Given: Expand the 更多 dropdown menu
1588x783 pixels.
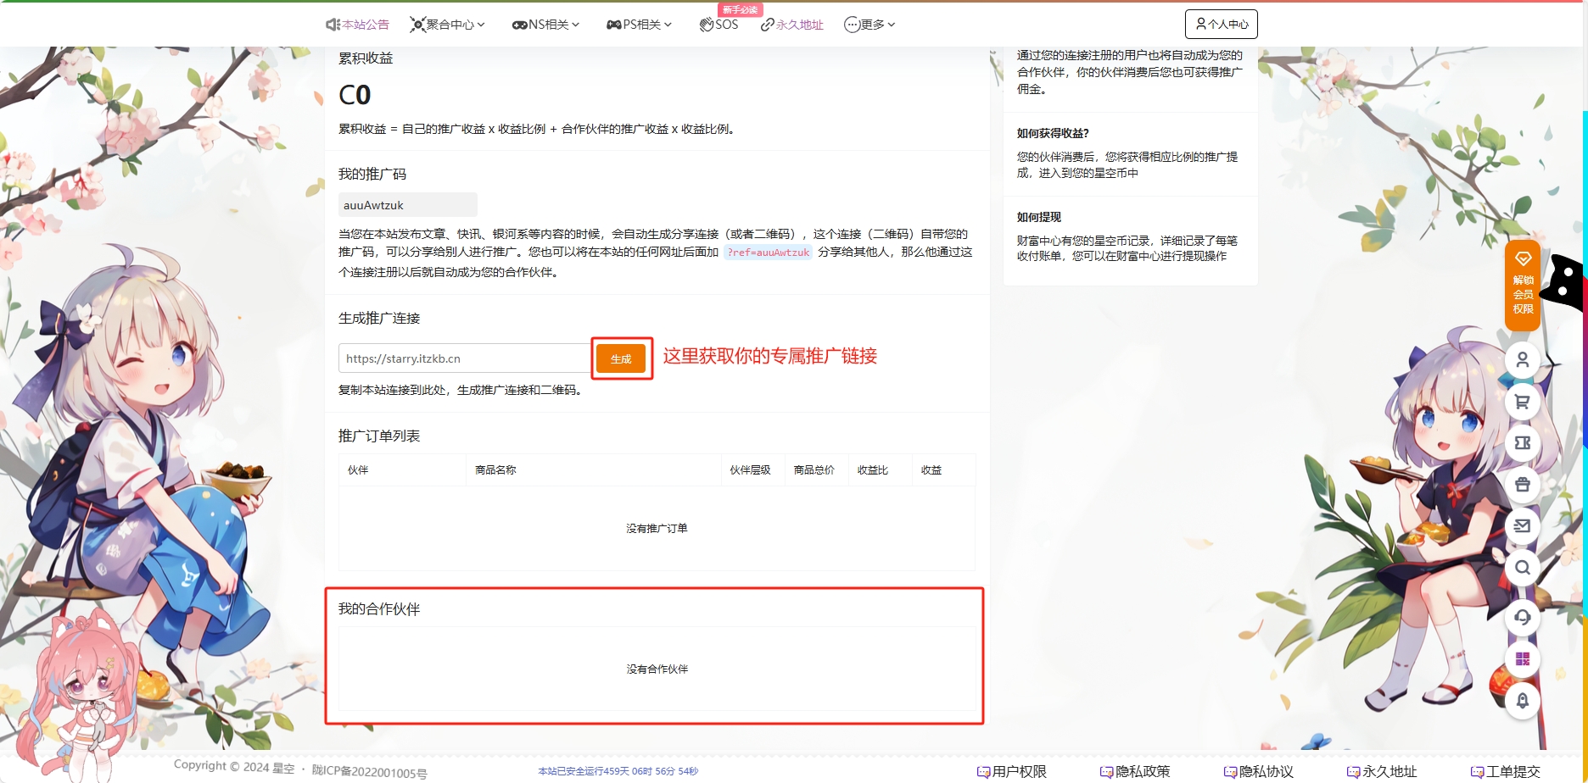Looking at the screenshot, I should [868, 25].
